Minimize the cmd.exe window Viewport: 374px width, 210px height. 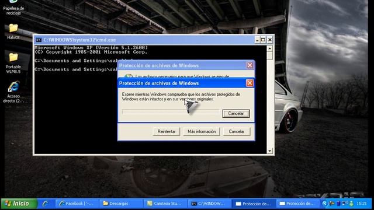coord(257,40)
